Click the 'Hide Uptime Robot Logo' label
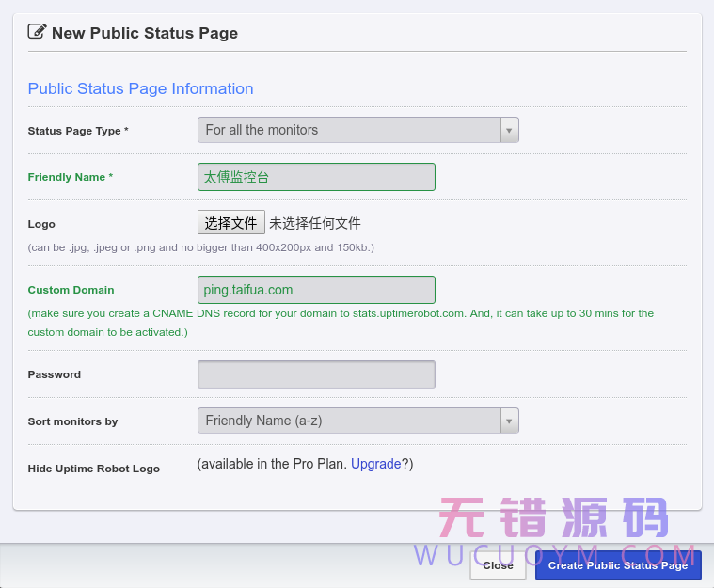The image size is (714, 588). [x=93, y=469]
